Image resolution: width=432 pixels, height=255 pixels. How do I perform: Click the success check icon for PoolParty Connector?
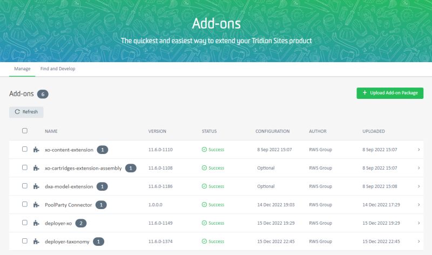click(204, 205)
